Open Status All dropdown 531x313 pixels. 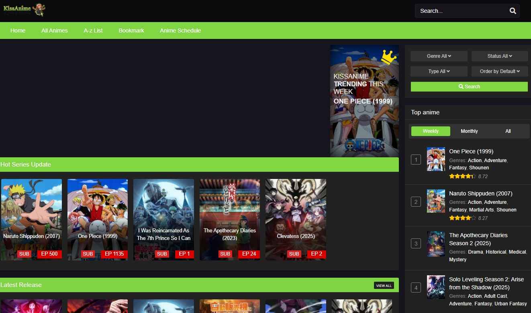click(500, 56)
